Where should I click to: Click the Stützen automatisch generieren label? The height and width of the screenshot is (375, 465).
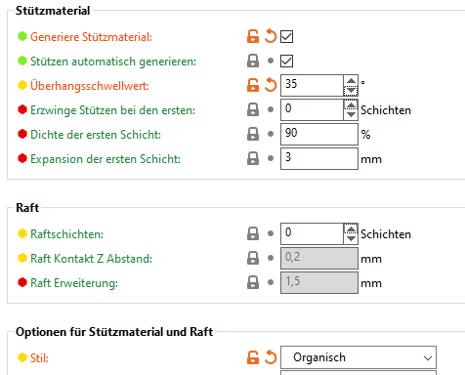click(x=113, y=62)
